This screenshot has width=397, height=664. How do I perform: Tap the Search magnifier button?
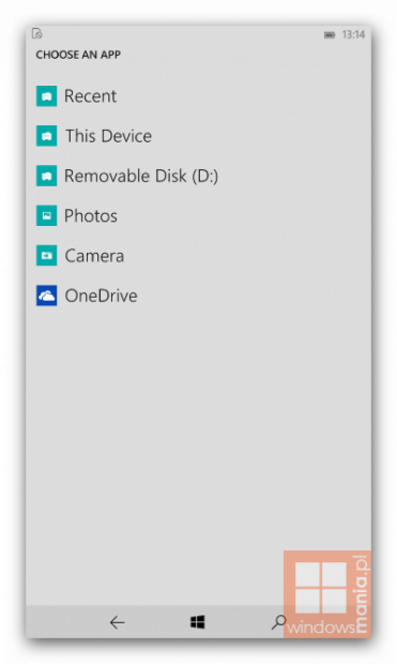tap(279, 622)
